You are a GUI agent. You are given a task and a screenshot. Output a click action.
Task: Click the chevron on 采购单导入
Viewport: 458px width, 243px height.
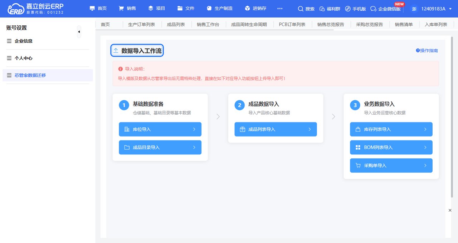tap(425, 165)
